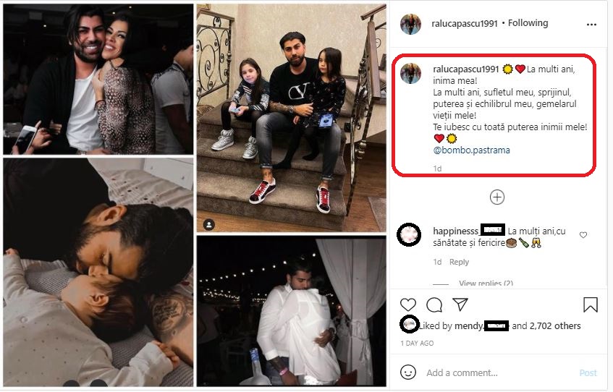The height and width of the screenshot is (392, 613).
Task: Click the comment speech bubble icon
Action: pyautogui.click(x=434, y=304)
